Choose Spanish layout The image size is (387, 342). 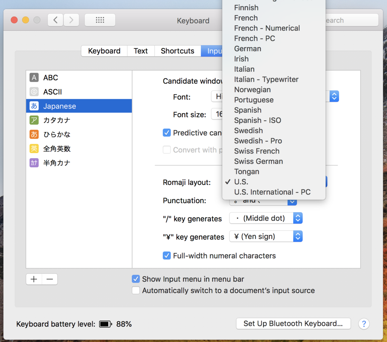274,110
